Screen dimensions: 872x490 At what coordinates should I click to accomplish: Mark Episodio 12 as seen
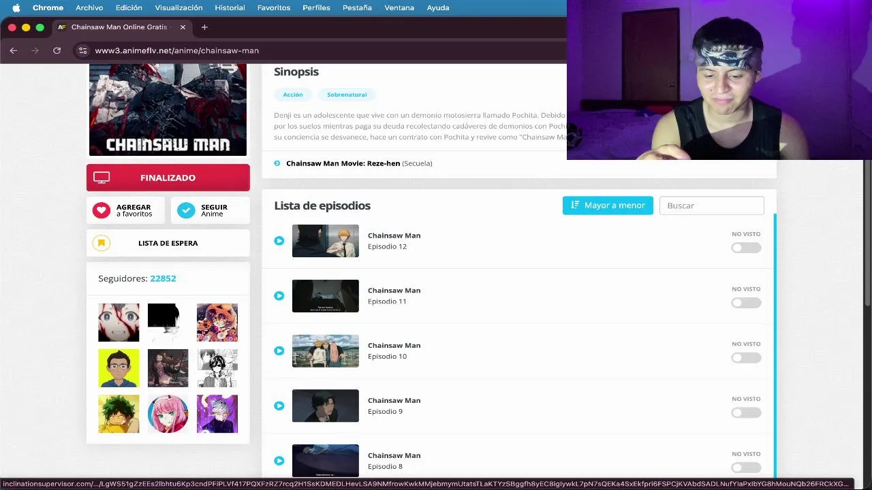tap(746, 248)
